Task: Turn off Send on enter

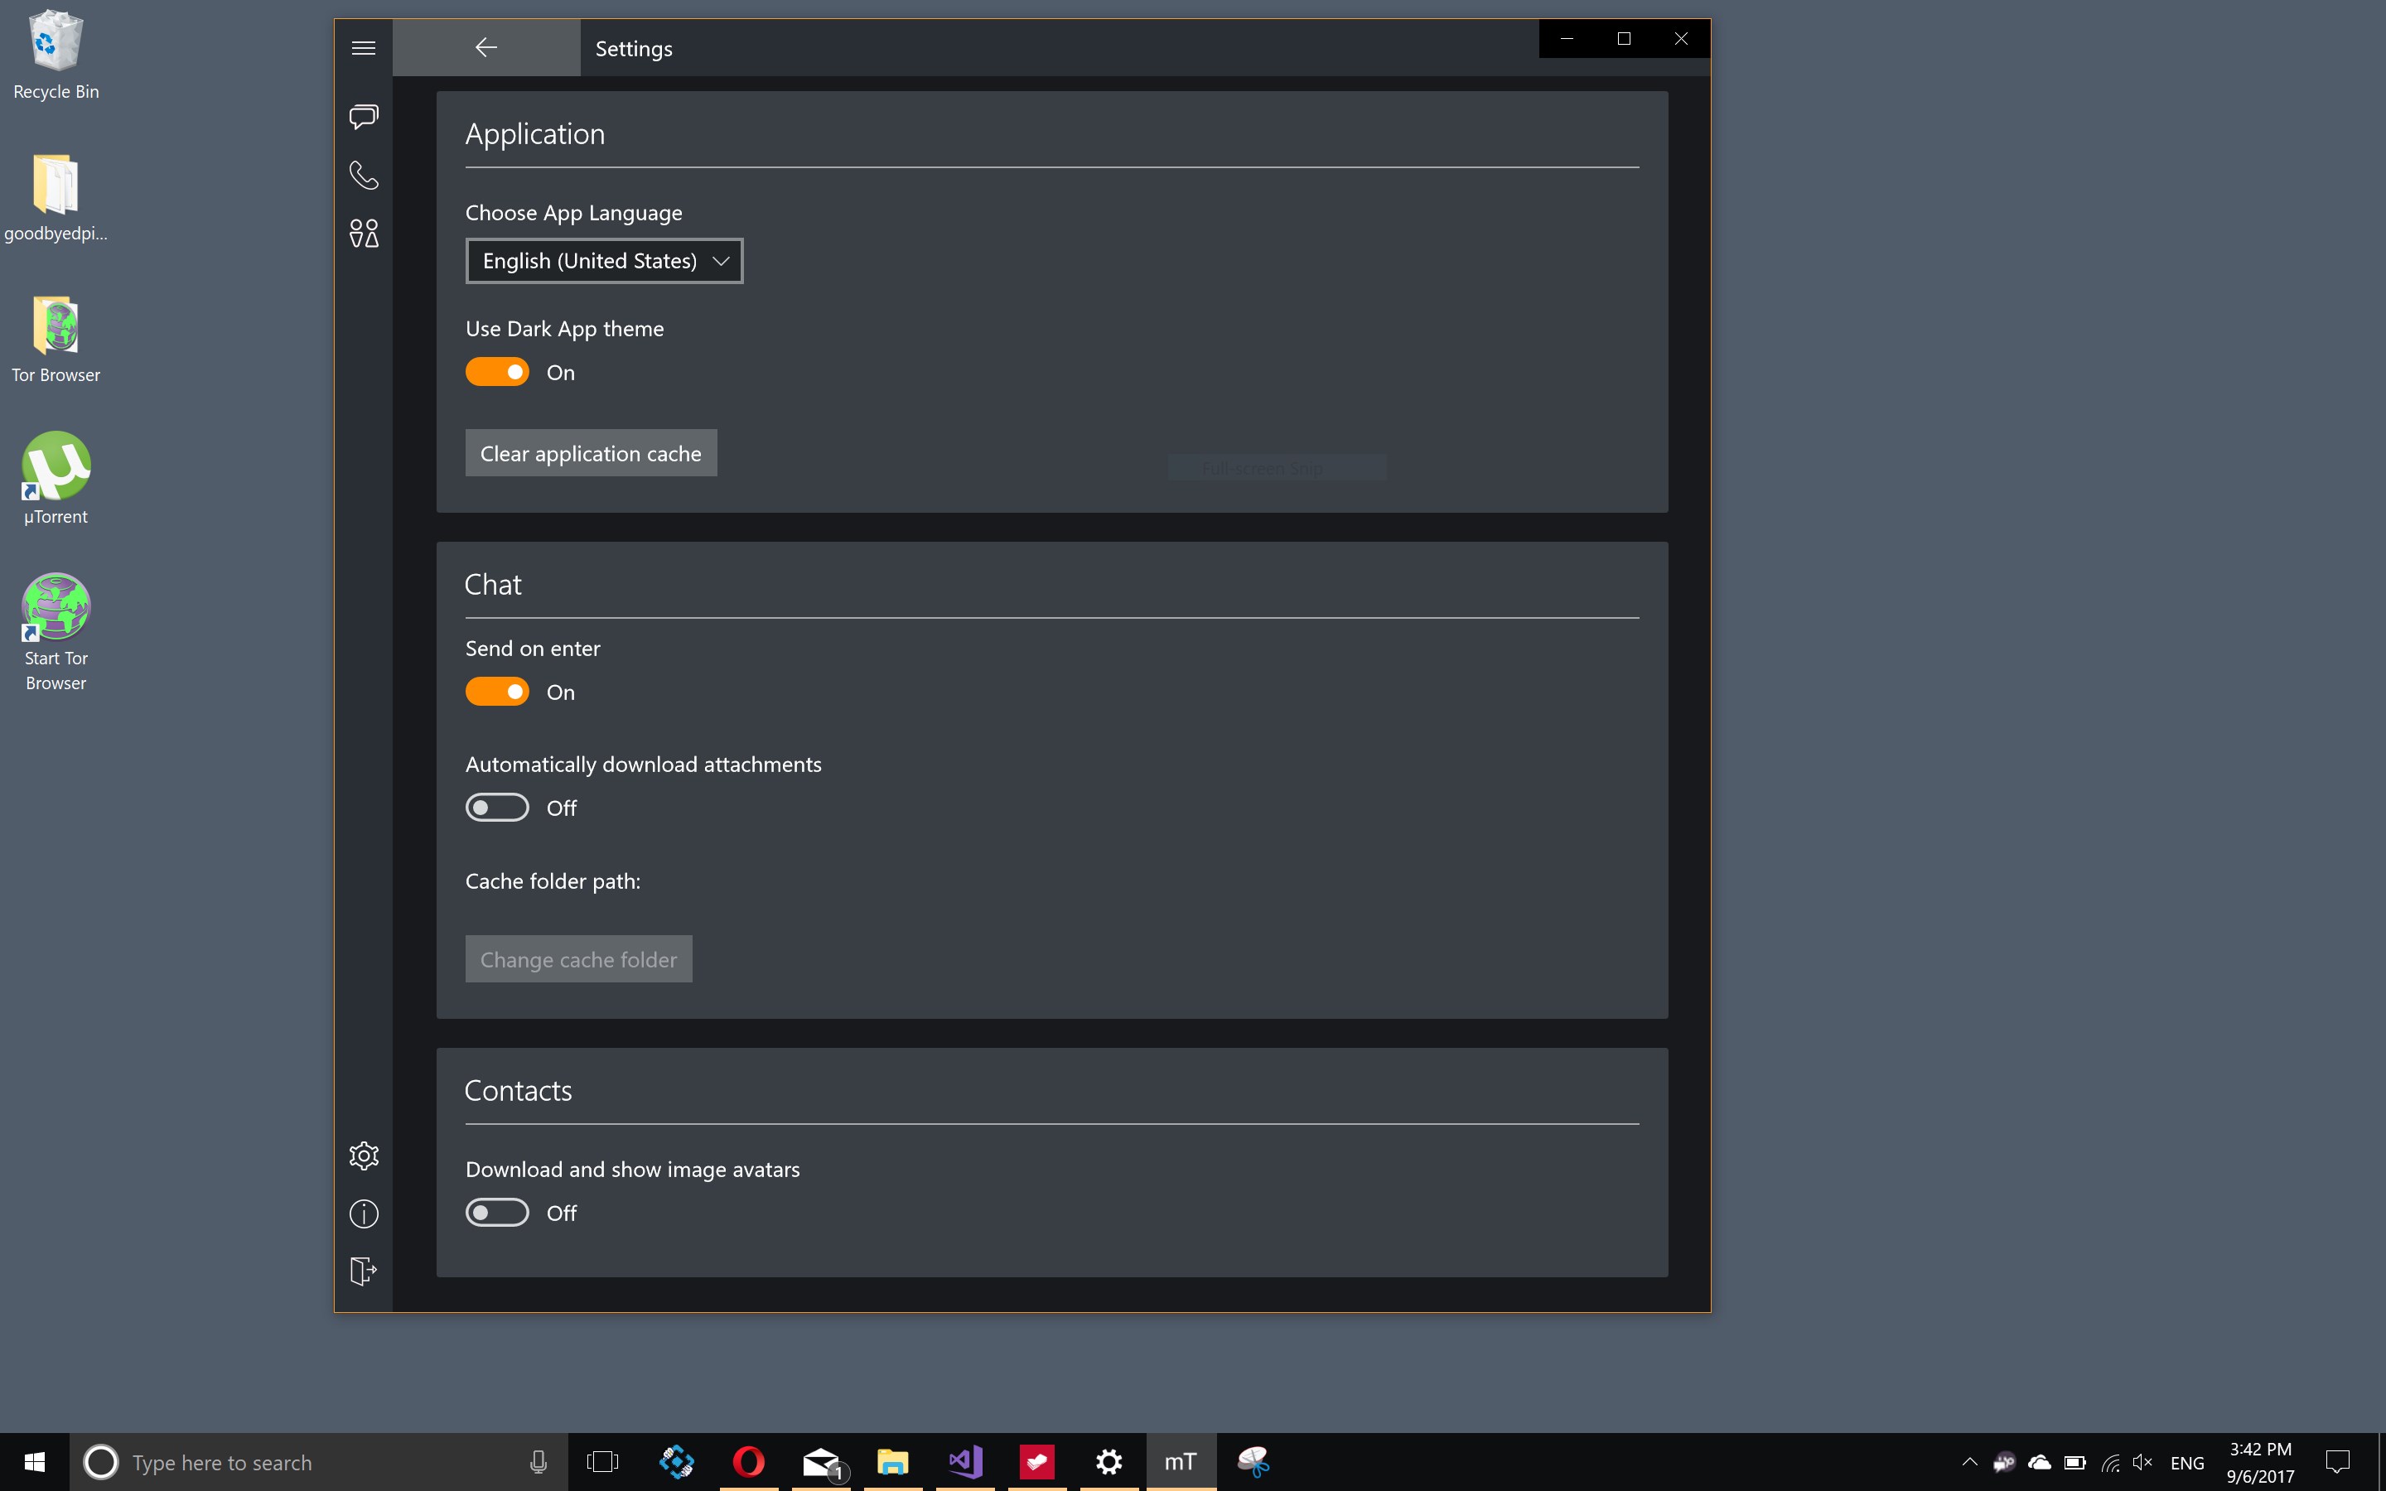Action: click(498, 692)
